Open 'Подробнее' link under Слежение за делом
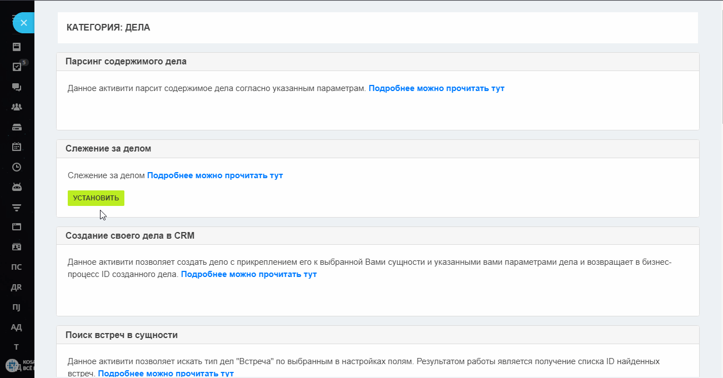This screenshot has height=378, width=723. tap(215, 175)
